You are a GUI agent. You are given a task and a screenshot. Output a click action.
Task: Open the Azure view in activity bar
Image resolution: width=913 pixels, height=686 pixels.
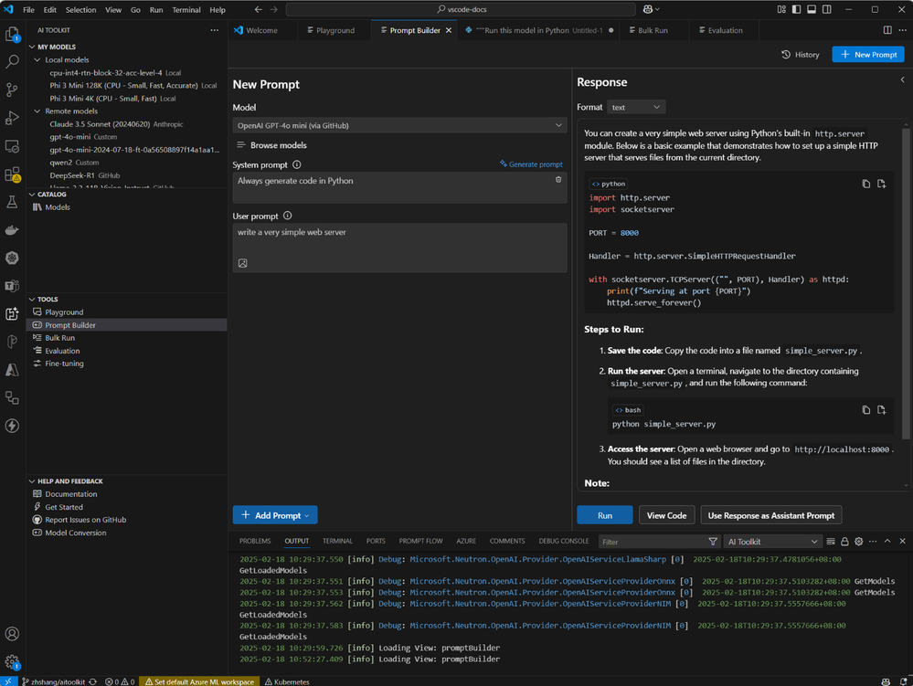pos(12,370)
